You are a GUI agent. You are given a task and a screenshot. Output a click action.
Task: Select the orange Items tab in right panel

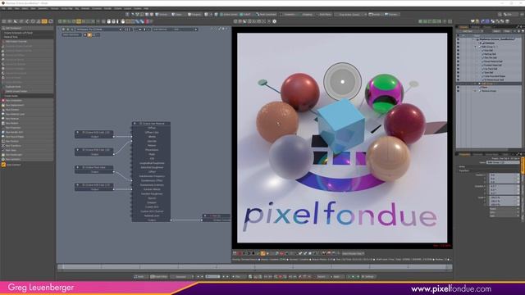(x=463, y=27)
